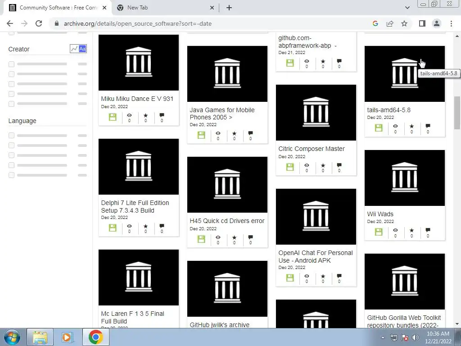461x346 pixels.
Task: Click the floppy icon under Delphi 7 Lite
Action: 113,228
